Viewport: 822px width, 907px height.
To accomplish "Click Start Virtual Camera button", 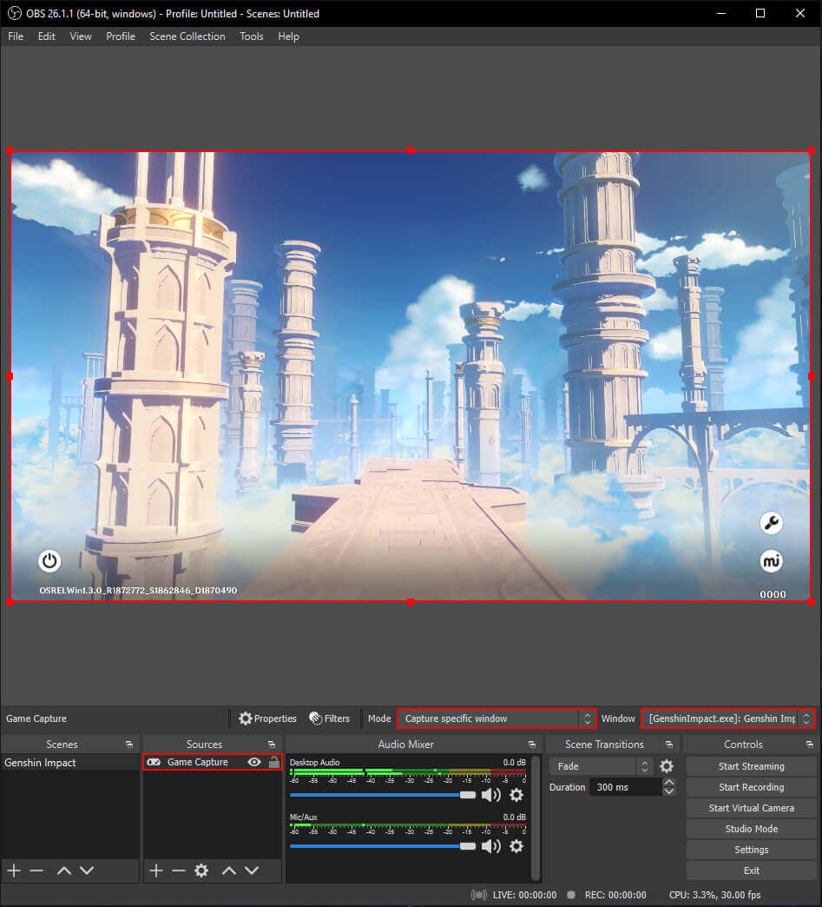I will [751, 808].
